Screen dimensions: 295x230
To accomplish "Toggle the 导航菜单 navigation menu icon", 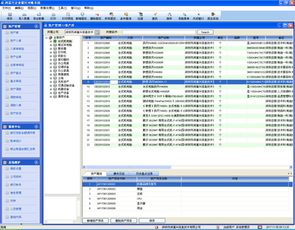I will [x=184, y=14].
